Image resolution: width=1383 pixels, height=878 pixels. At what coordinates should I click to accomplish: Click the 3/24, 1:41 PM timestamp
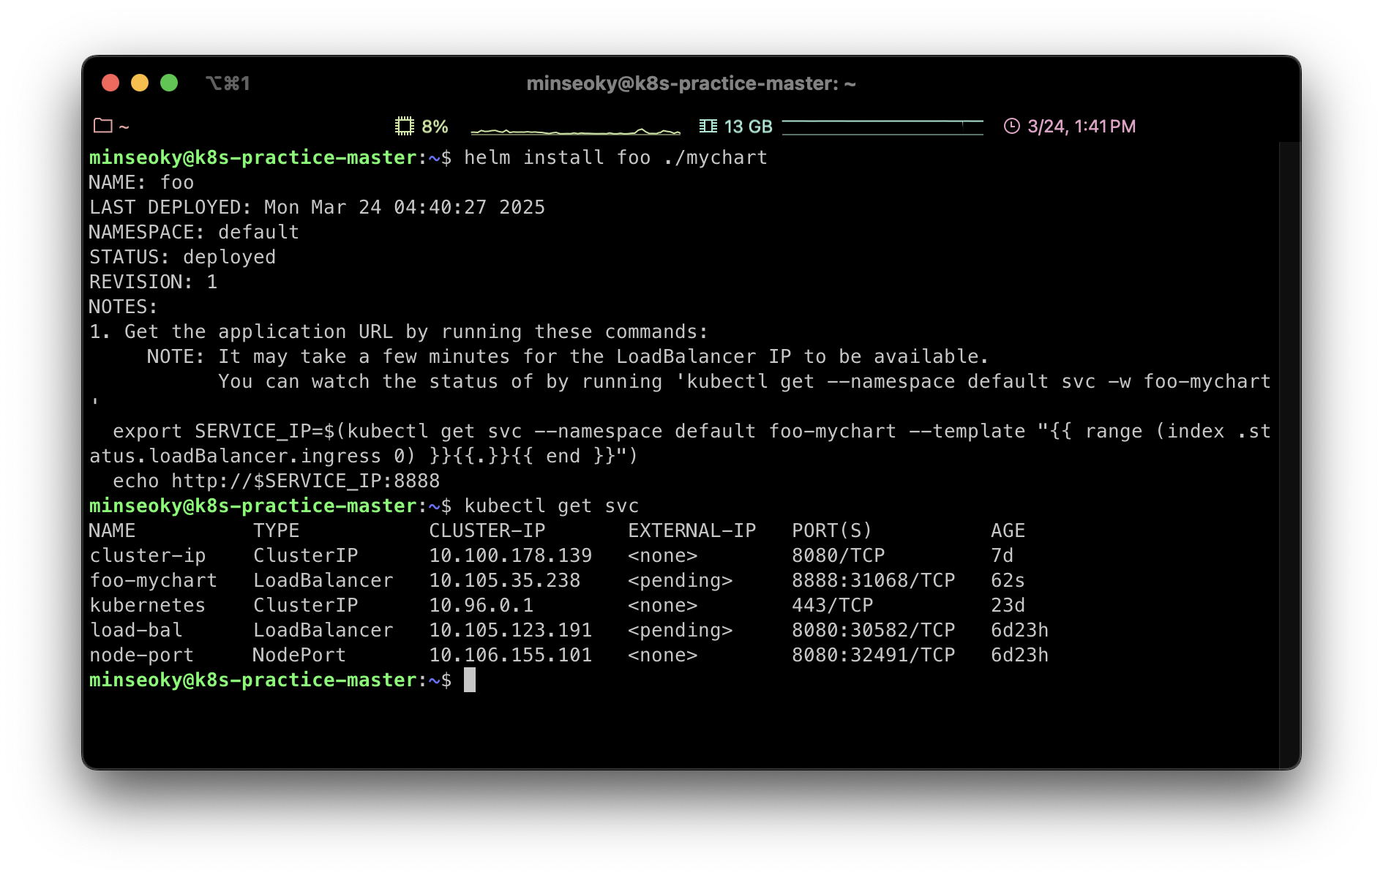1081,127
